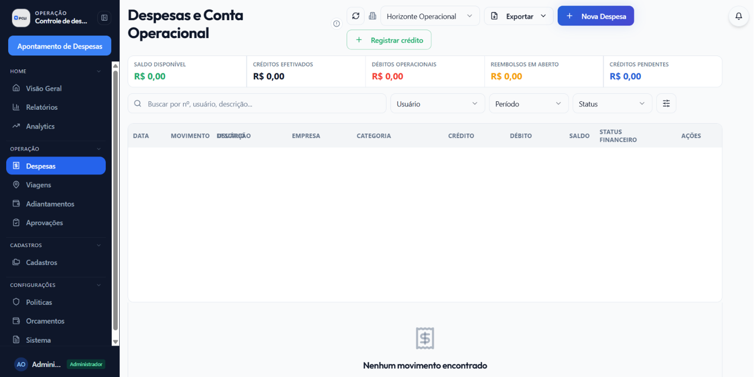Click Apontamento de Despesas button
This screenshot has width=754, height=377.
pyautogui.click(x=60, y=46)
